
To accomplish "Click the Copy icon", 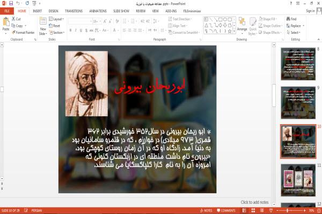I will (13, 26).
